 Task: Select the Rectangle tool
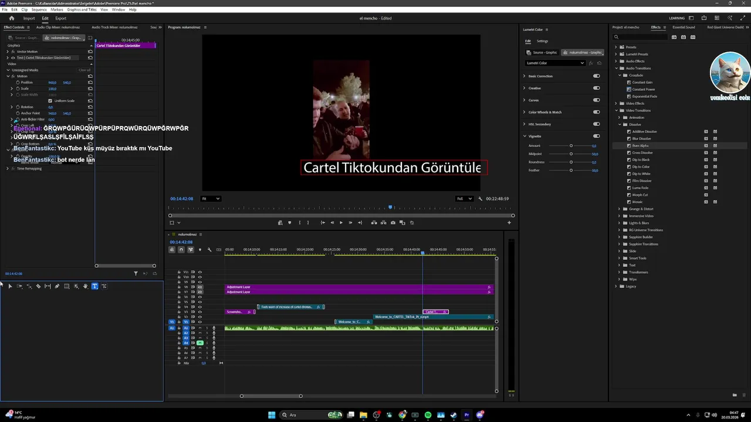click(x=66, y=286)
